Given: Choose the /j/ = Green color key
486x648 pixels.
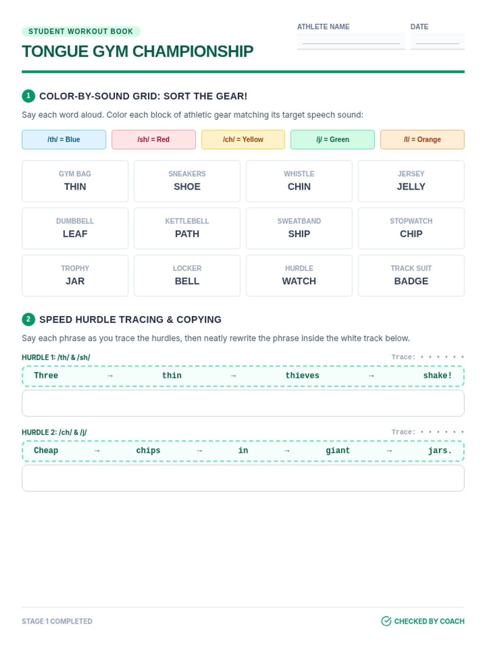Looking at the screenshot, I should [x=333, y=140].
